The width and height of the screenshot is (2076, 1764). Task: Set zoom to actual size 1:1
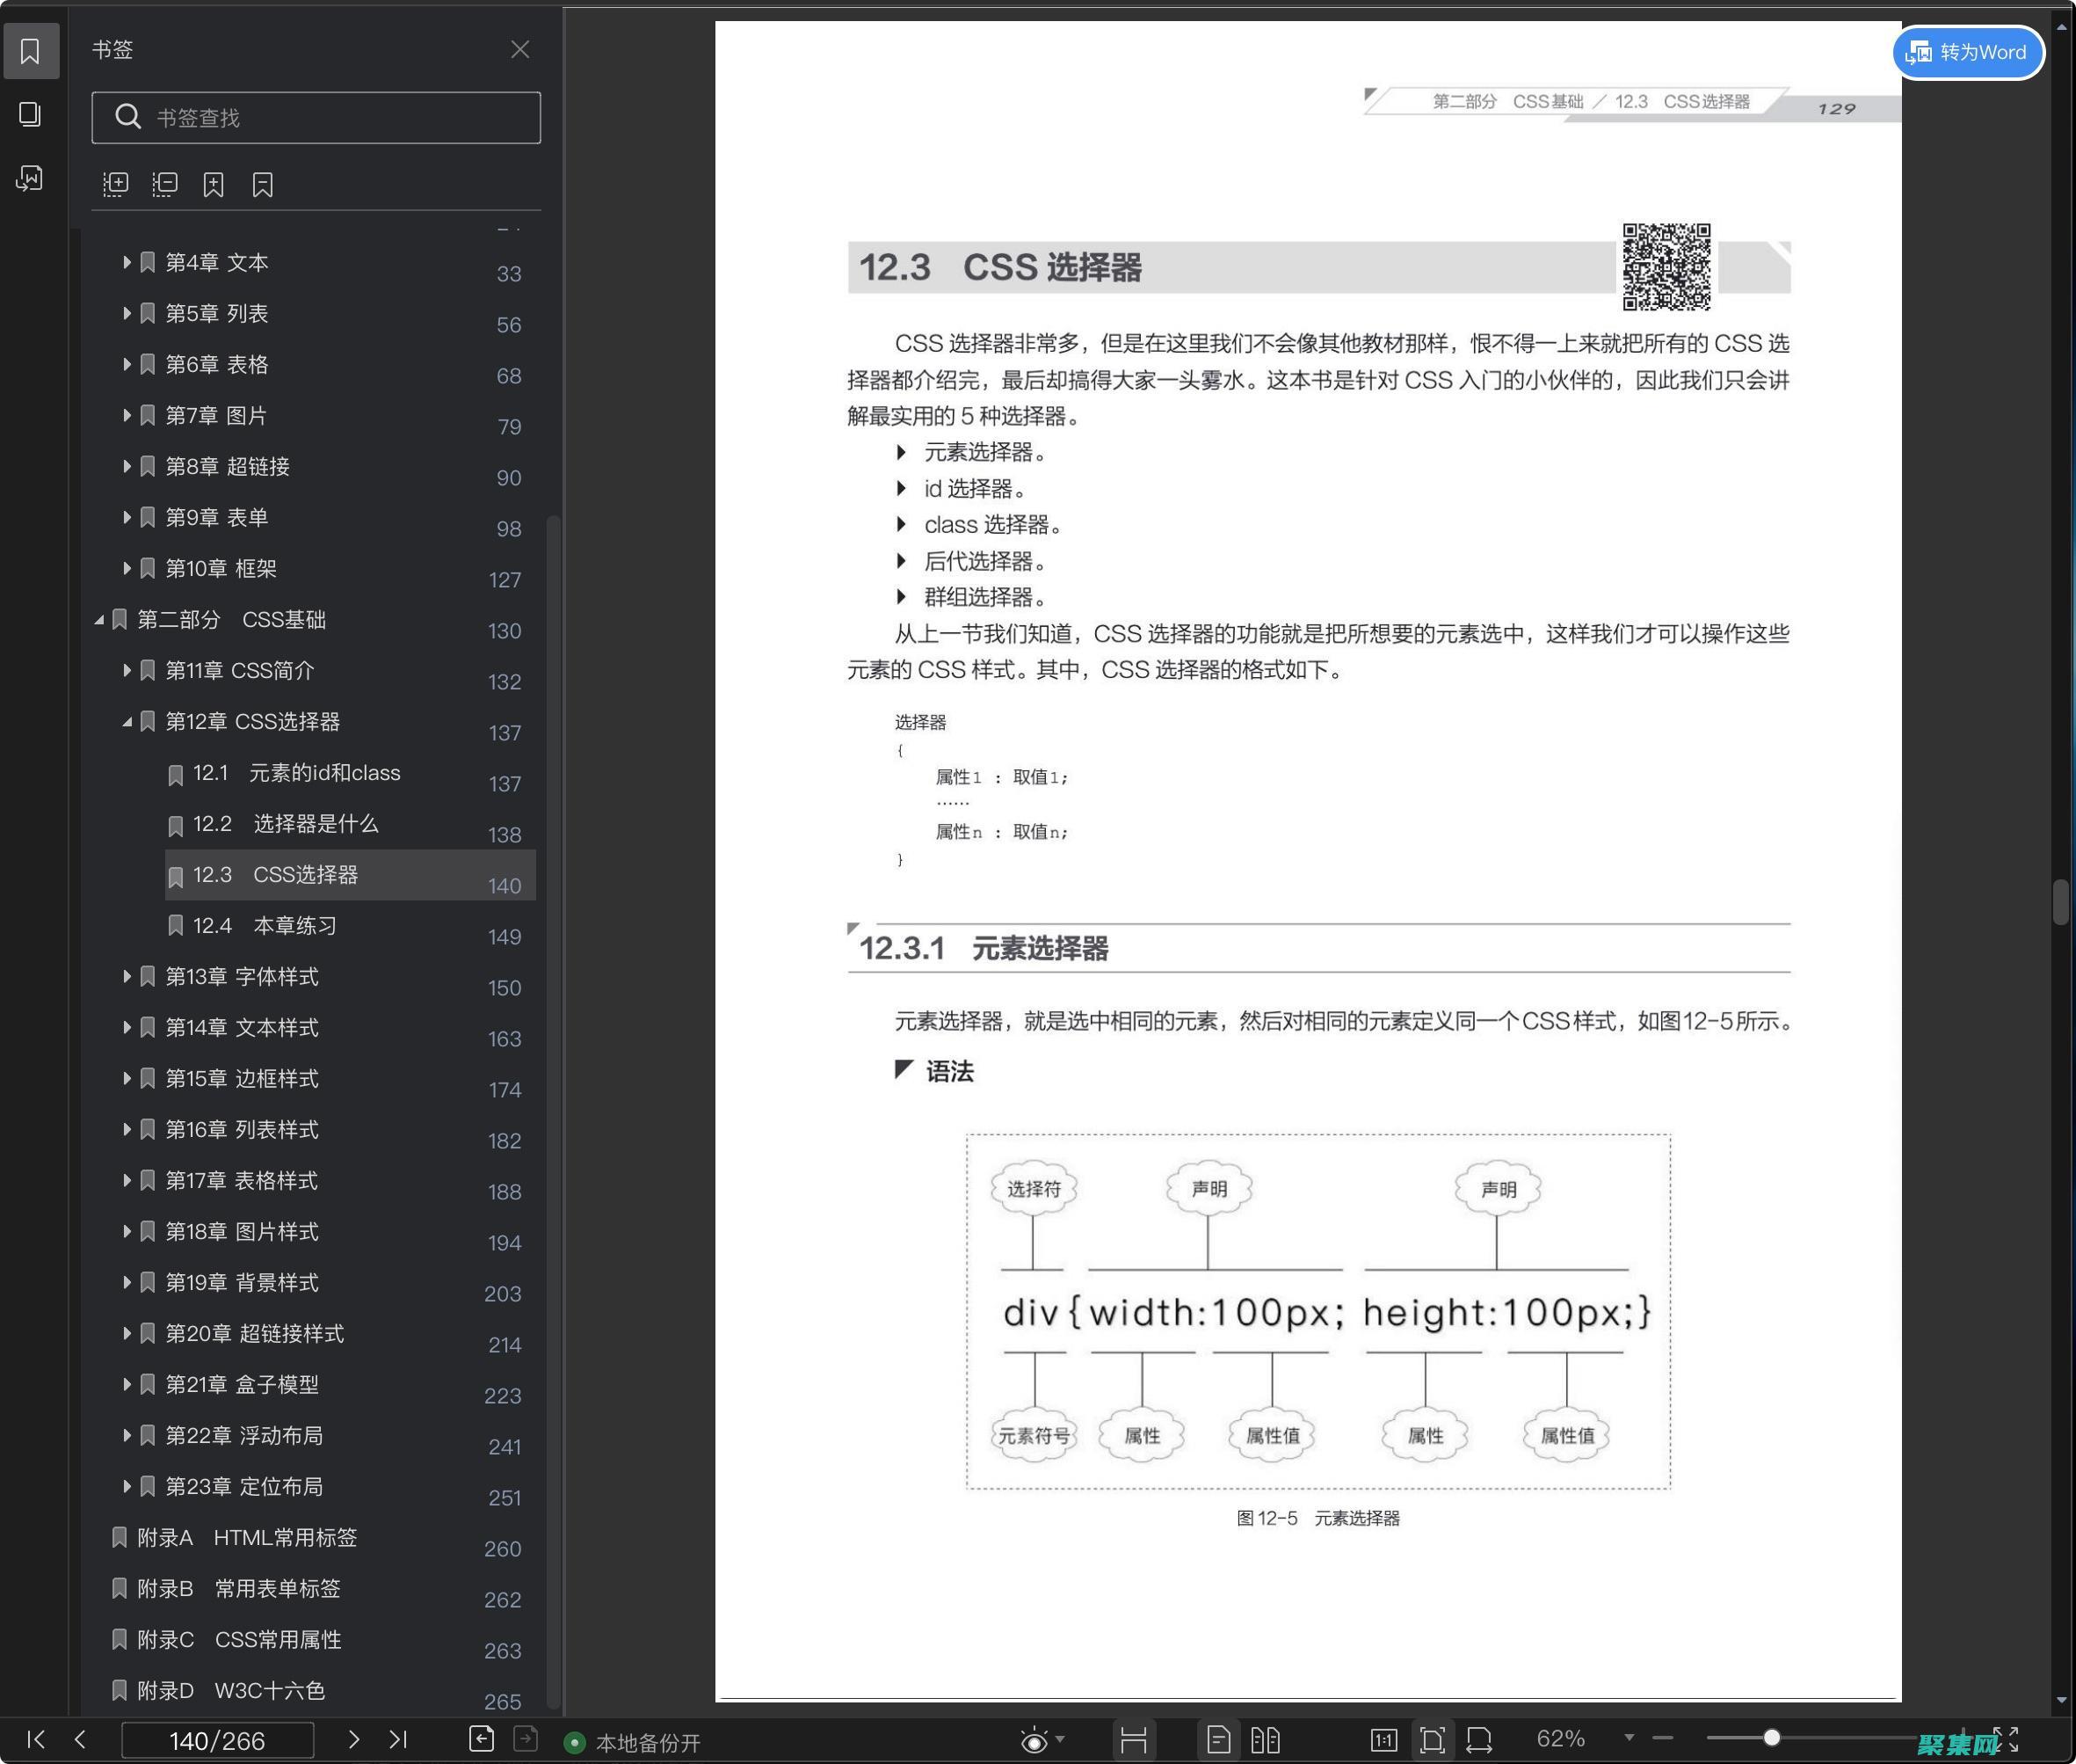[x=1385, y=1740]
